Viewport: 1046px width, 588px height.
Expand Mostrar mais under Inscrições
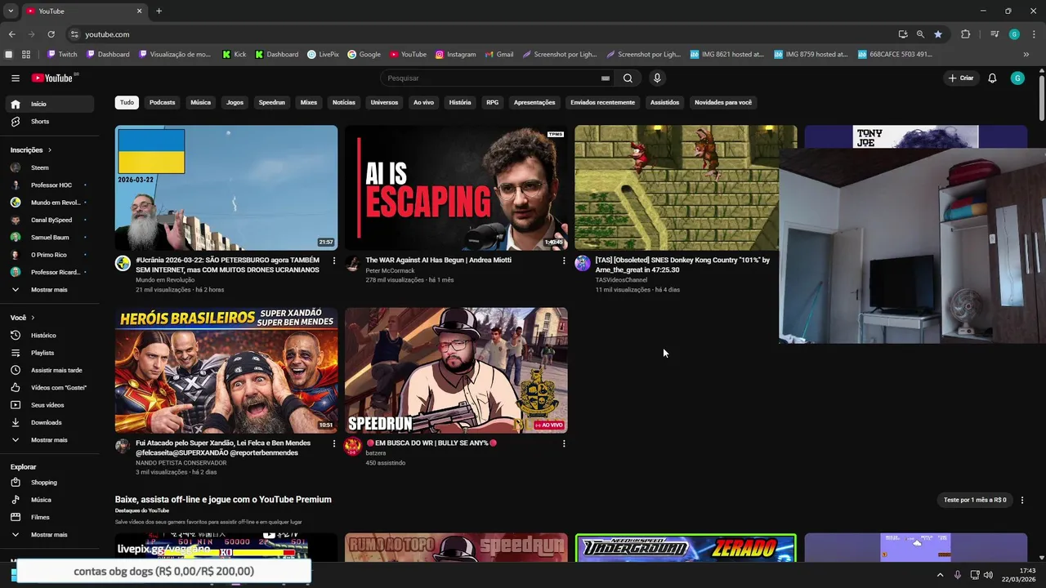click(51, 290)
